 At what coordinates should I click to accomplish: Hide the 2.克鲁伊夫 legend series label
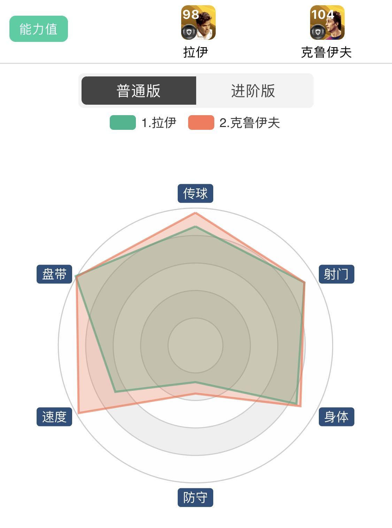[249, 123]
